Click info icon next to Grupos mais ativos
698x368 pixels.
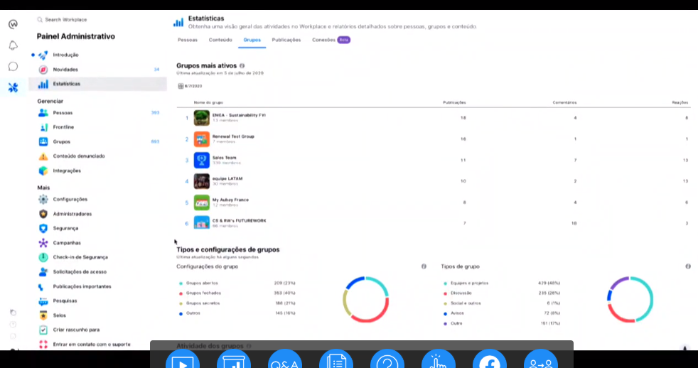(x=242, y=65)
